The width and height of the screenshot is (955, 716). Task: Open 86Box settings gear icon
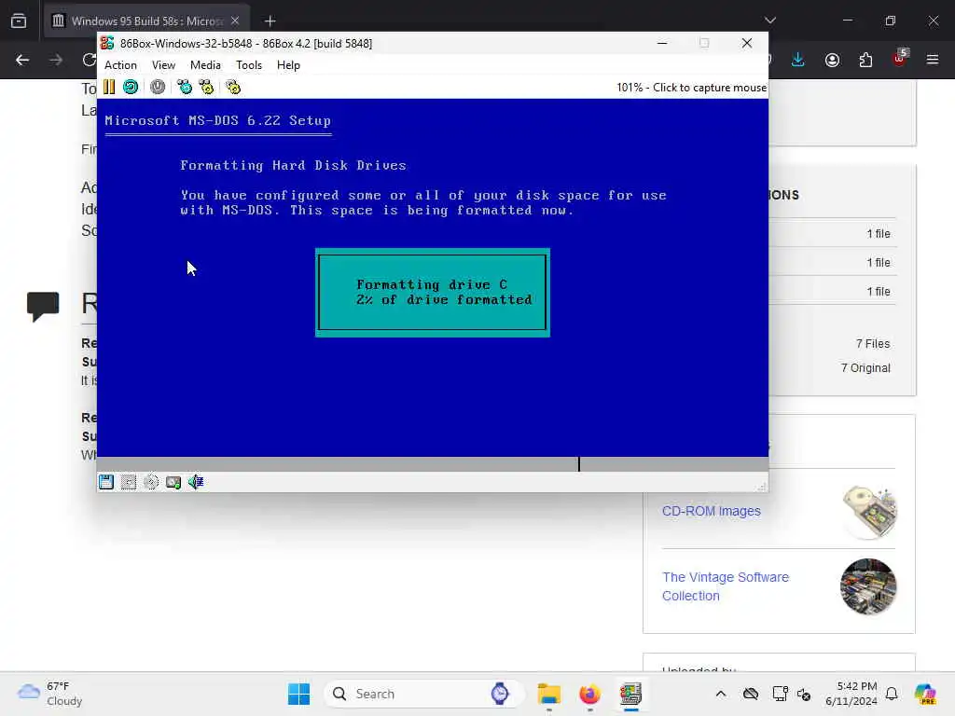232,87
